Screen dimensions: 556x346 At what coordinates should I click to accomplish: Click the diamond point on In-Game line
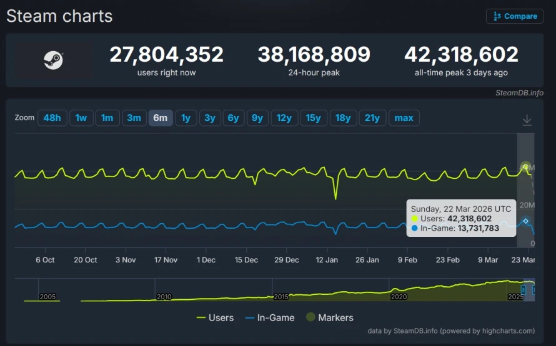tap(526, 221)
